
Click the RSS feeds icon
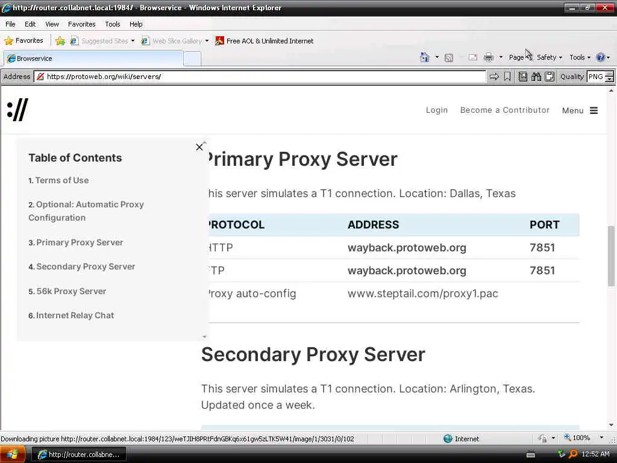(448, 57)
